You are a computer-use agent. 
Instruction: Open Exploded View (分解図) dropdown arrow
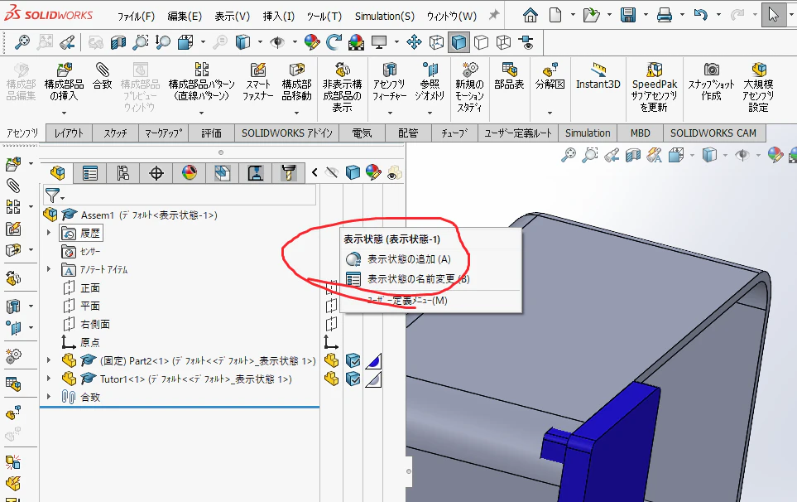point(550,113)
